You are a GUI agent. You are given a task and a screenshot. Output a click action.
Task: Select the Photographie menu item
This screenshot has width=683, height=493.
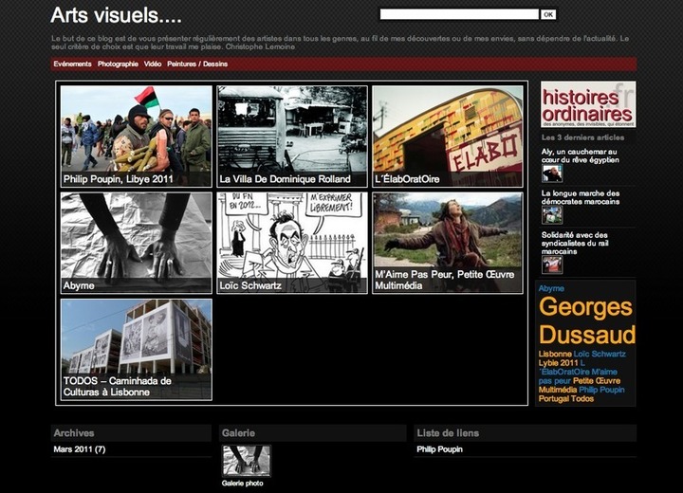[118, 64]
